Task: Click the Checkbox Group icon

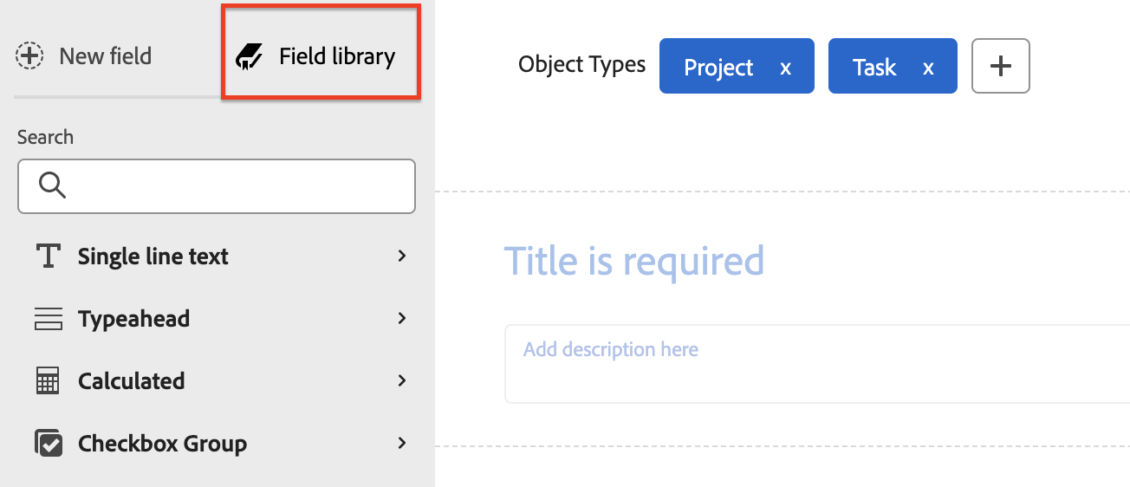Action: click(x=48, y=444)
